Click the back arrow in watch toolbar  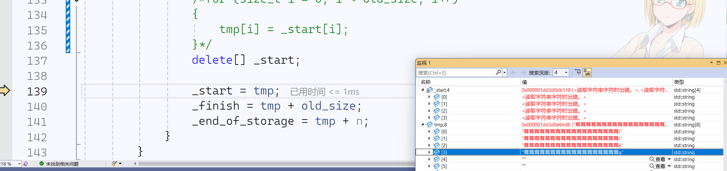[x=514, y=72]
